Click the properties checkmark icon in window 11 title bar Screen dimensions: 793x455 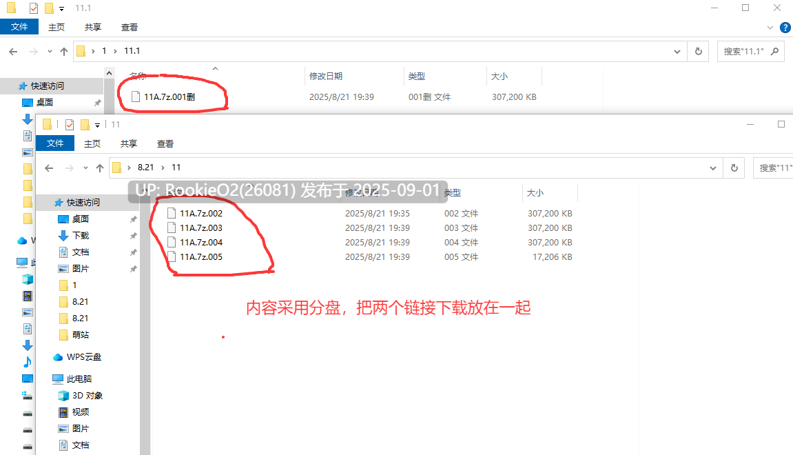[70, 125]
